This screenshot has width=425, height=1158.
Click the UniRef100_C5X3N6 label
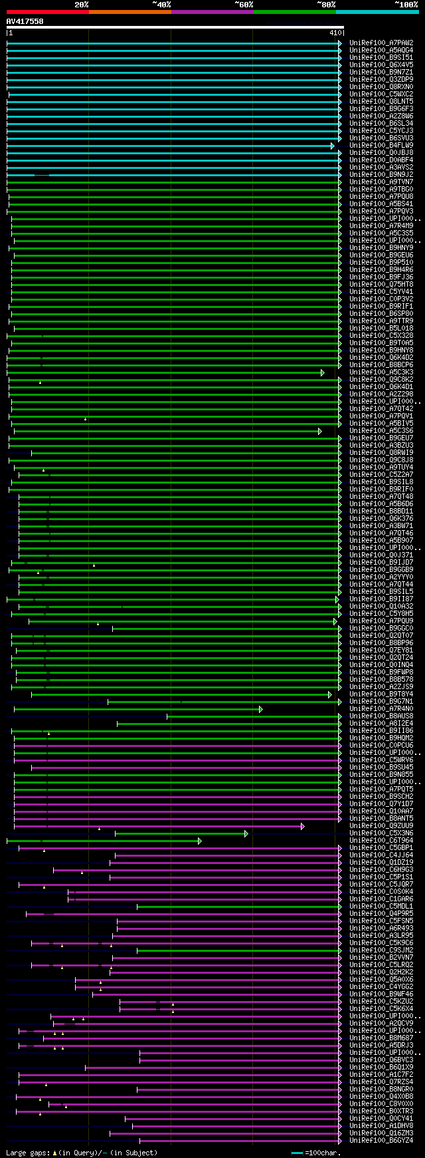(381, 833)
